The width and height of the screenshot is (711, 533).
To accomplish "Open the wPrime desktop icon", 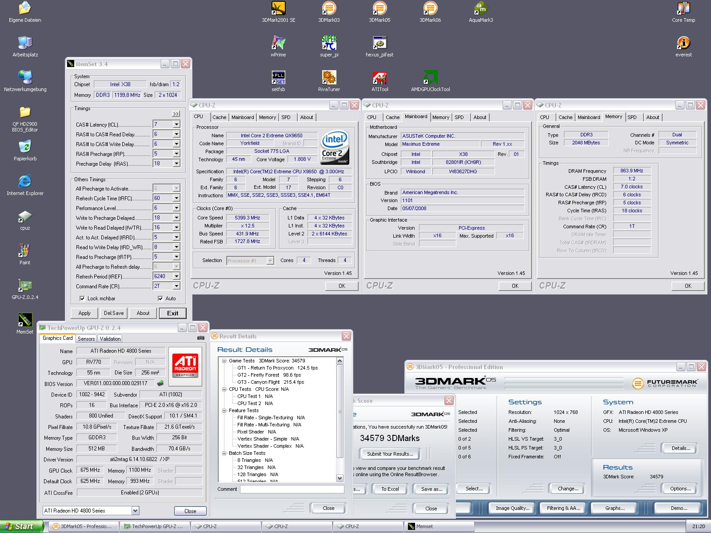I will [278, 47].
